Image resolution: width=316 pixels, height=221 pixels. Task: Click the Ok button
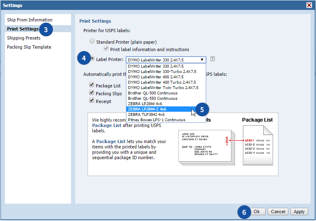coord(257,212)
